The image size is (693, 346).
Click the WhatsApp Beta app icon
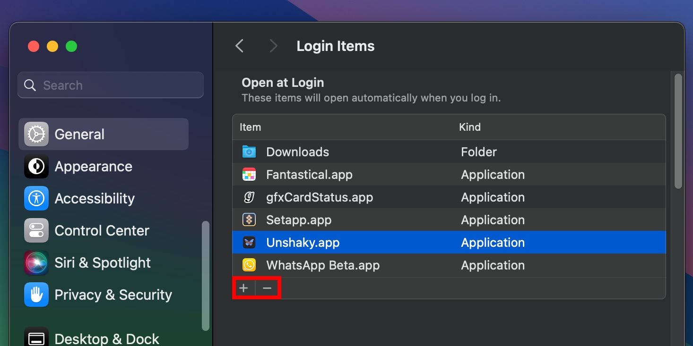(x=250, y=265)
